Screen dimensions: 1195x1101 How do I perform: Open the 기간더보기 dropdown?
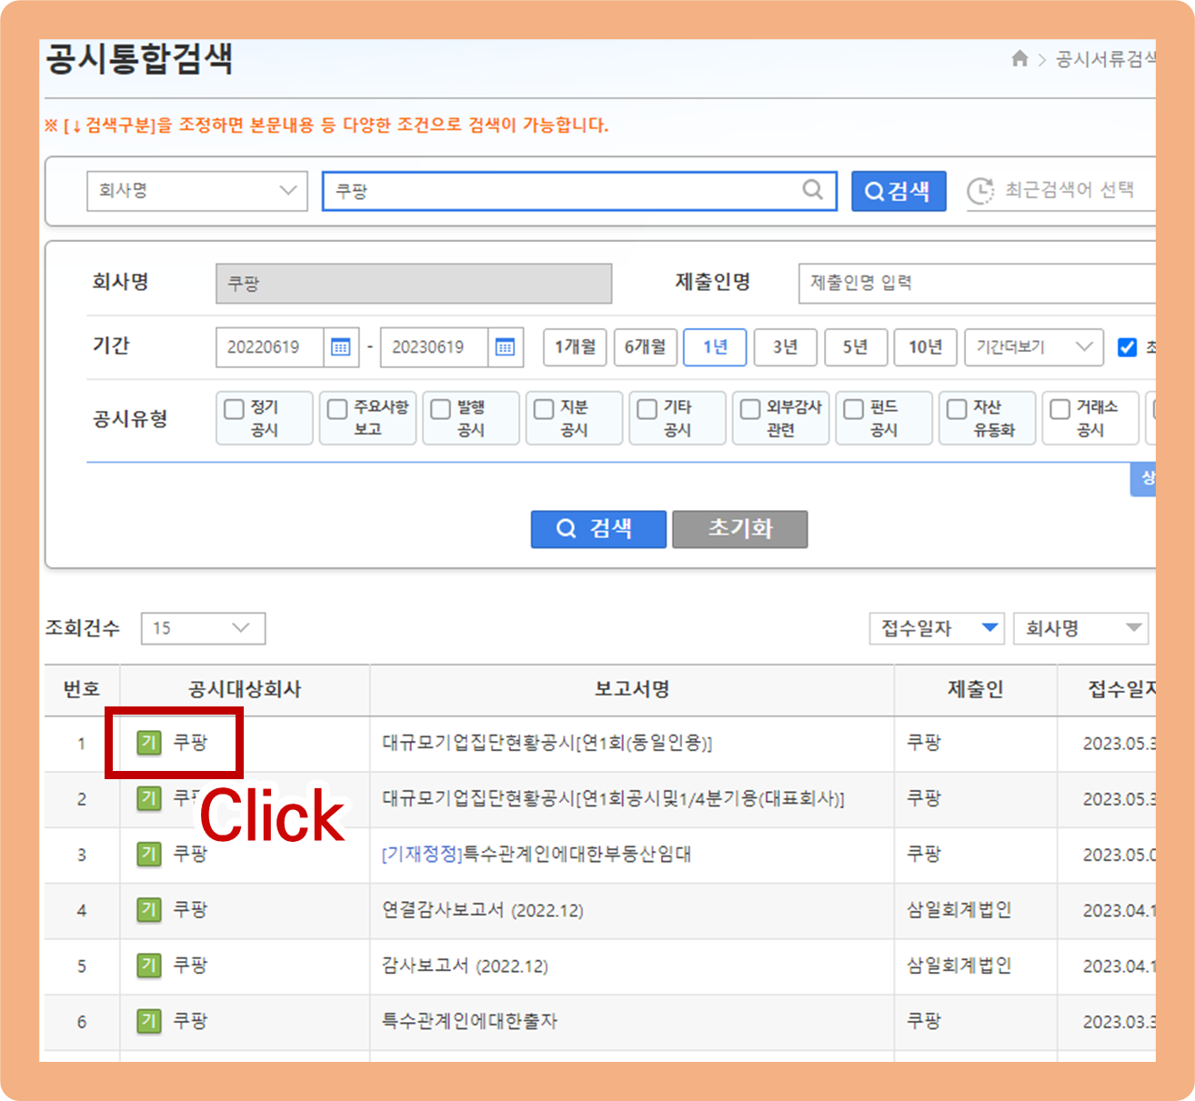click(x=1034, y=347)
